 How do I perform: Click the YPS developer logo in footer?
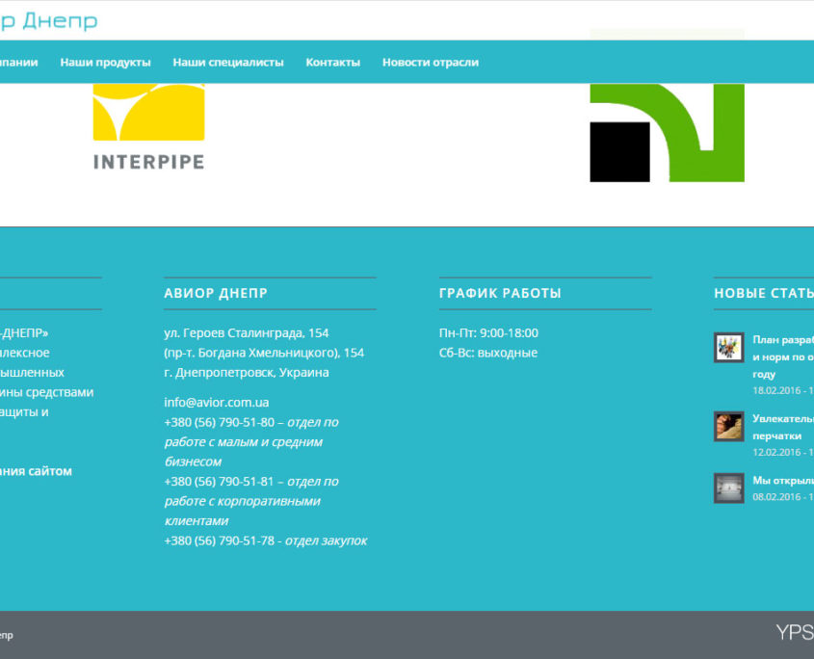click(795, 633)
